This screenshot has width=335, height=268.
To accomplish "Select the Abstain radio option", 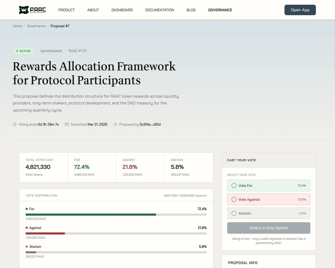I will 234,213.
